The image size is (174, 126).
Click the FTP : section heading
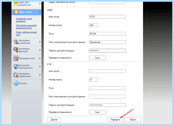click(x=50, y=65)
